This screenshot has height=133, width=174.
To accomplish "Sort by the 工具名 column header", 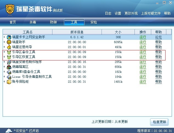I will (x=27, y=32).
